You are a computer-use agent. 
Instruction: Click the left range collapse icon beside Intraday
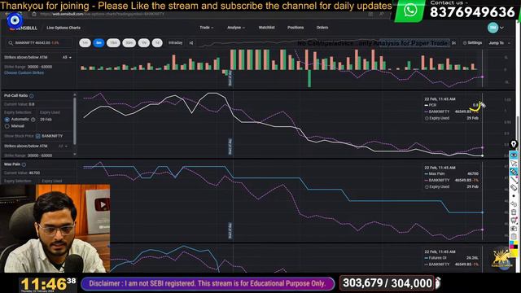(191, 43)
